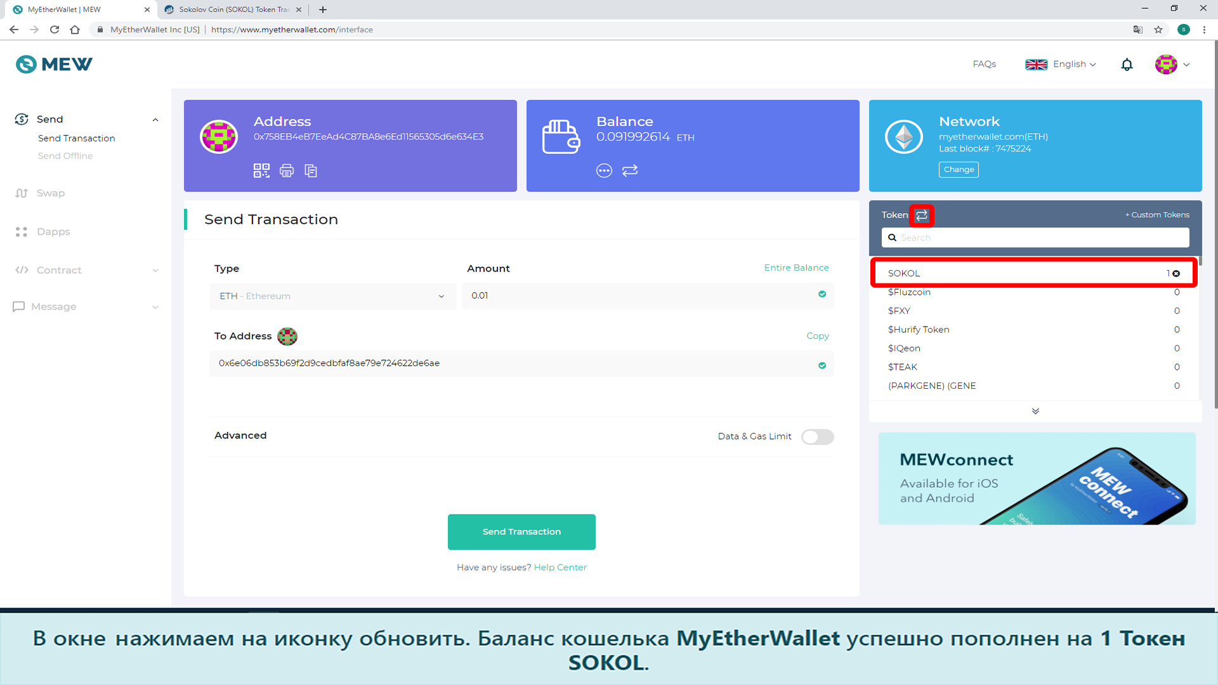Open the ETH - Ethereum type dropdown
The width and height of the screenshot is (1218, 685).
click(x=333, y=296)
